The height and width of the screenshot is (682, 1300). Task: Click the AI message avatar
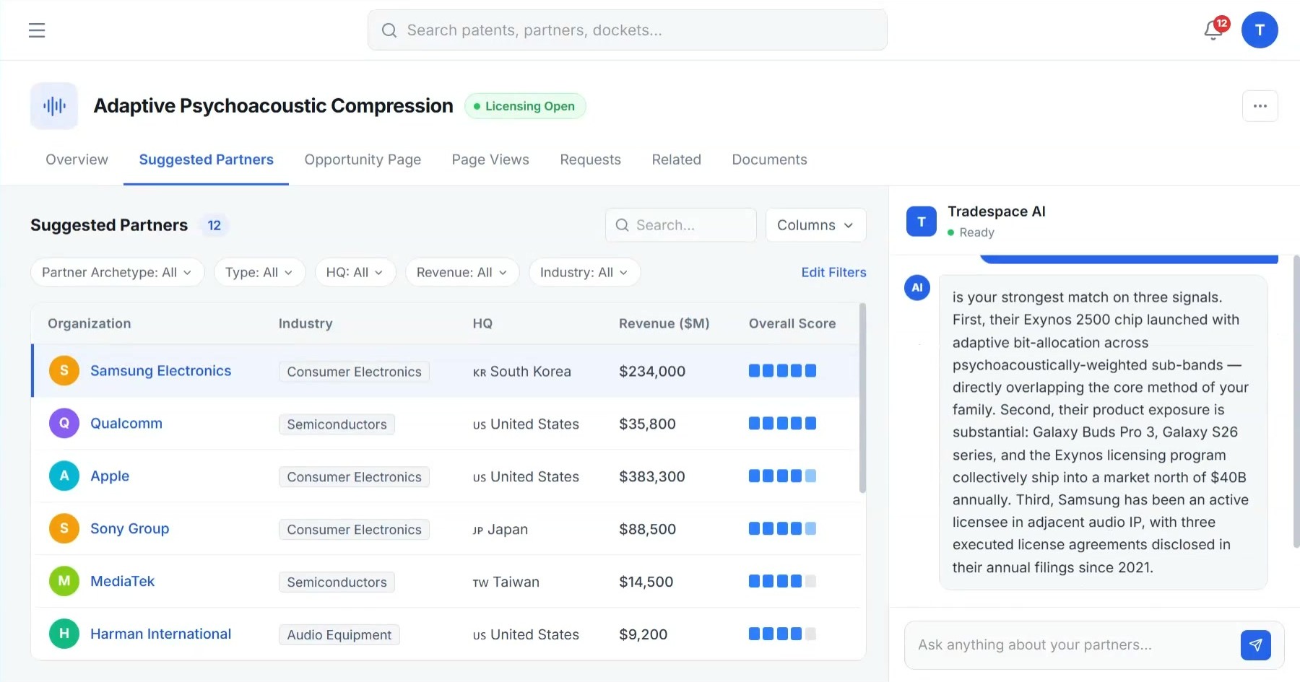(x=917, y=287)
